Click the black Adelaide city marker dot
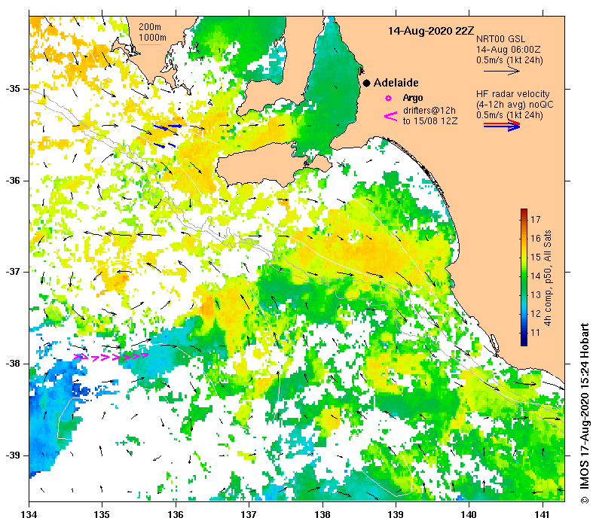 pyautogui.click(x=366, y=83)
